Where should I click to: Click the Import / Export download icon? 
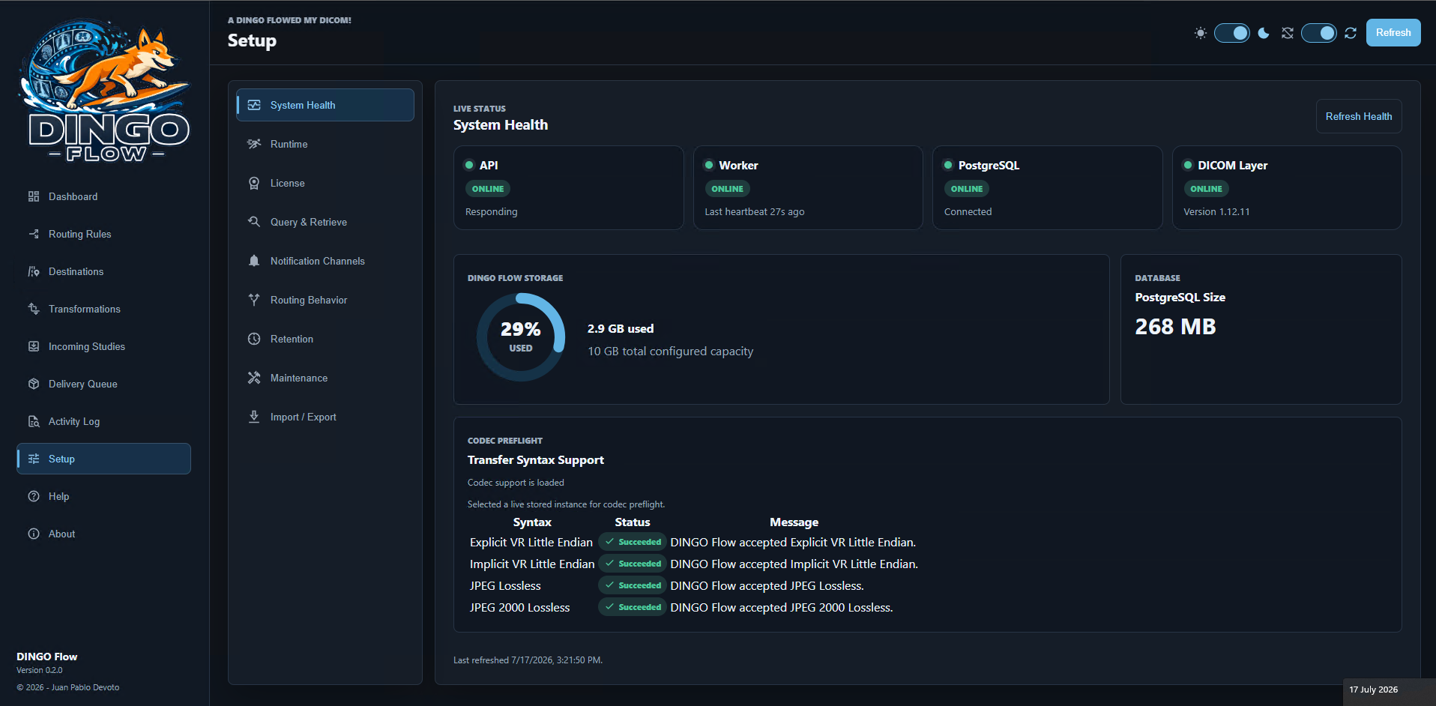point(254,417)
